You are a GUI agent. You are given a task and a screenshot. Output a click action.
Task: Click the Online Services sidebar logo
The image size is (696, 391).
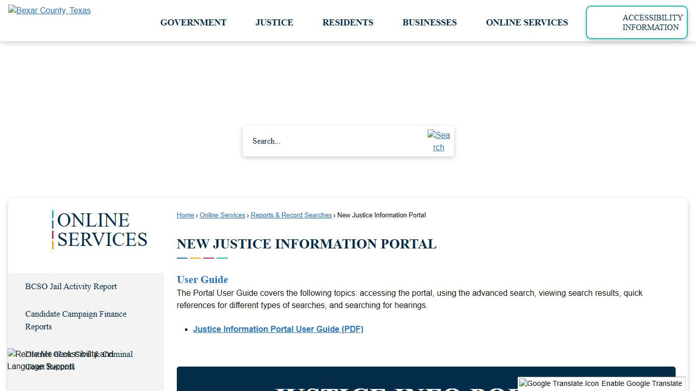(x=99, y=230)
